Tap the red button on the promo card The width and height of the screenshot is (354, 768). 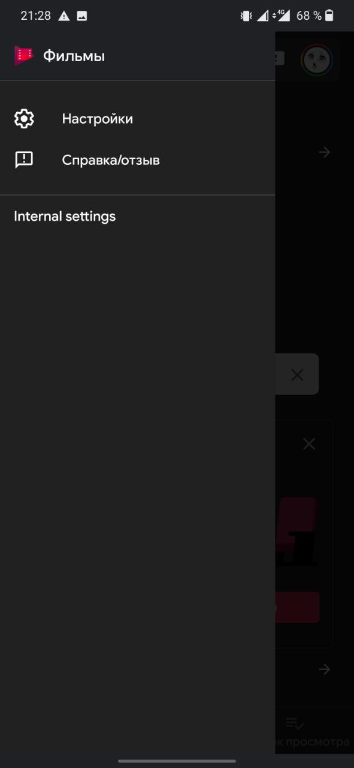point(297,607)
